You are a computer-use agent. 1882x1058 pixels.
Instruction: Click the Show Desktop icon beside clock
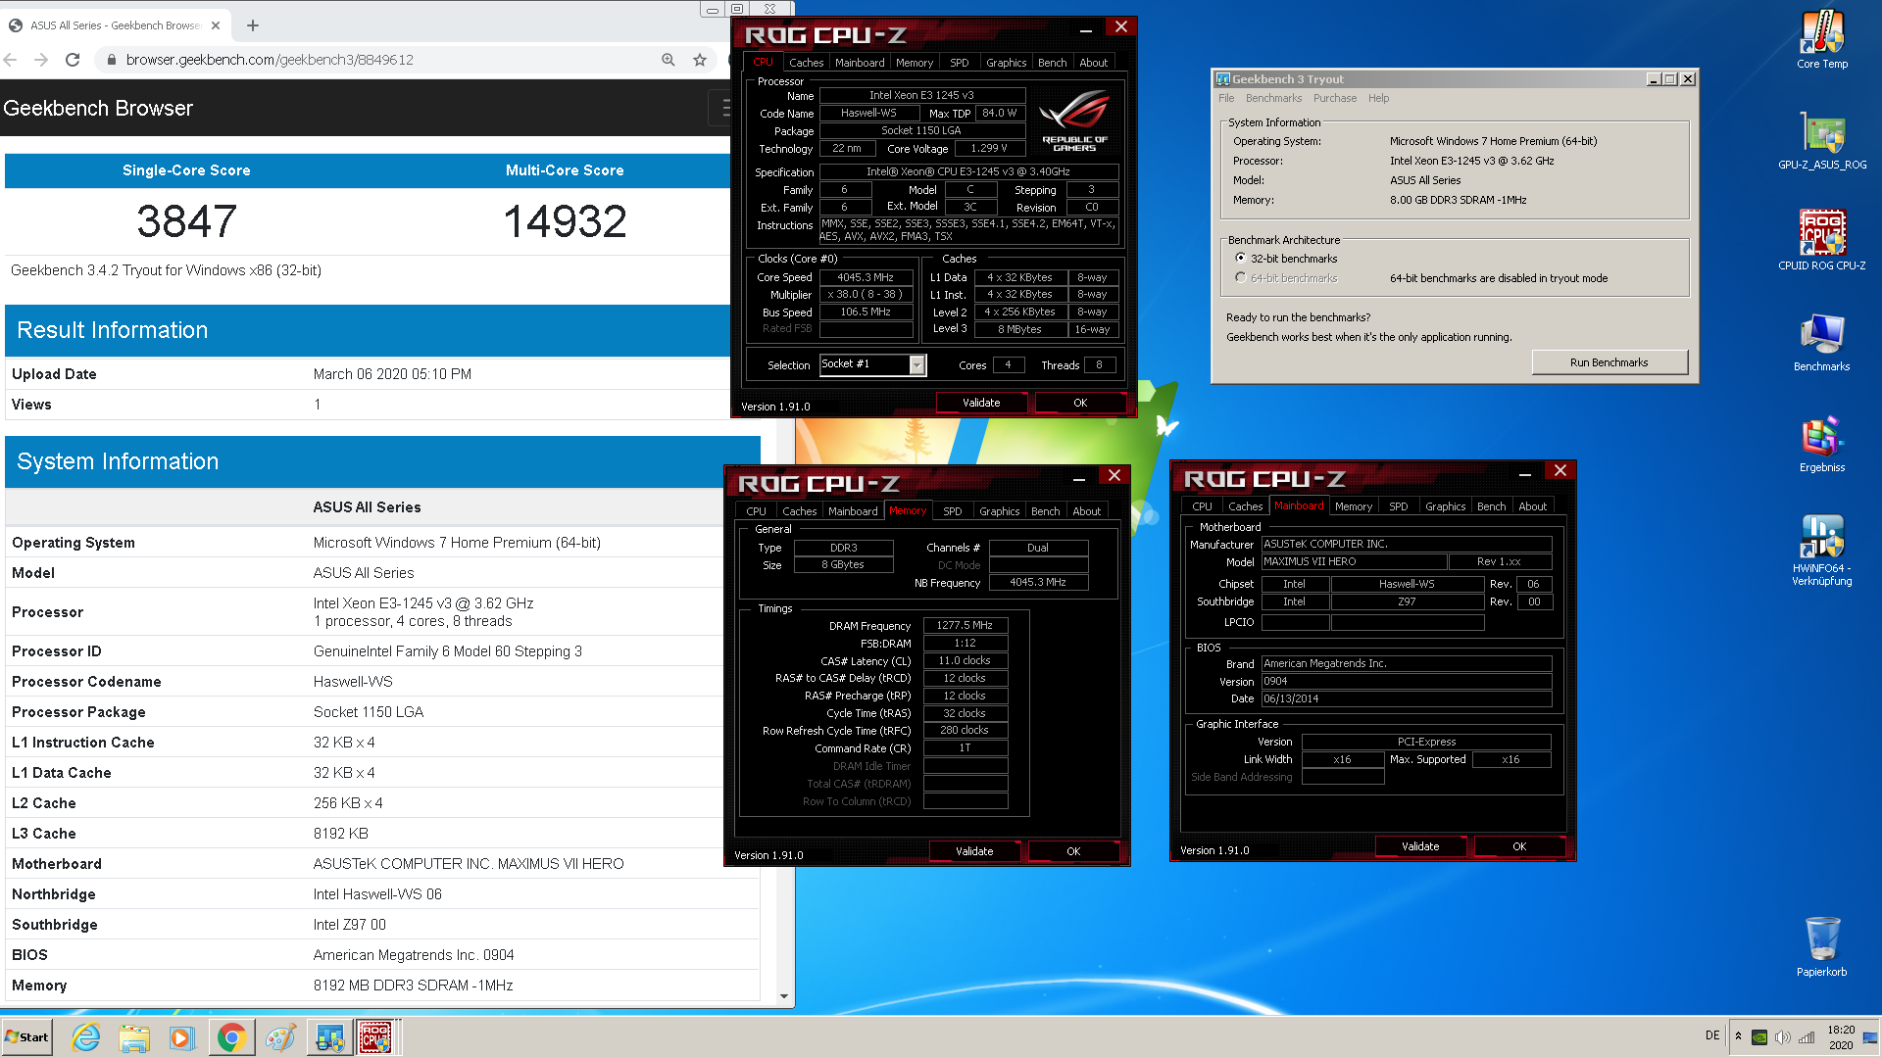(1870, 1037)
